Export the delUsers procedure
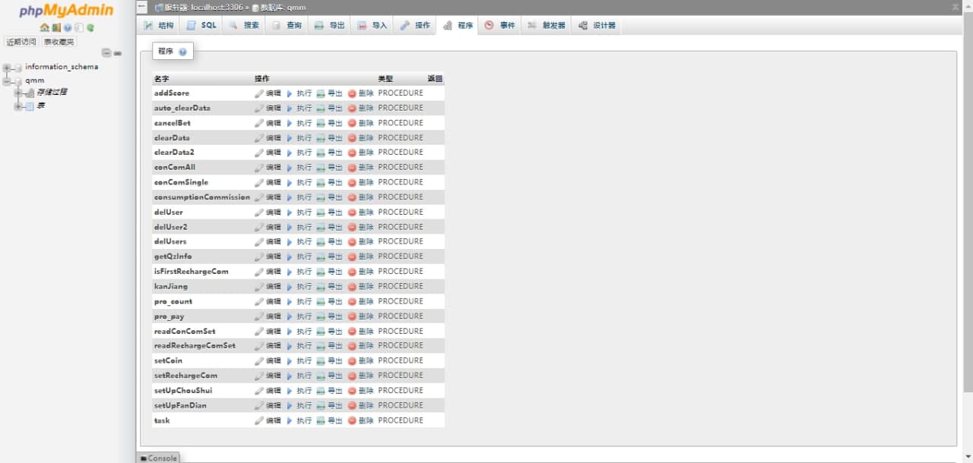This screenshot has width=973, height=463. coord(330,241)
